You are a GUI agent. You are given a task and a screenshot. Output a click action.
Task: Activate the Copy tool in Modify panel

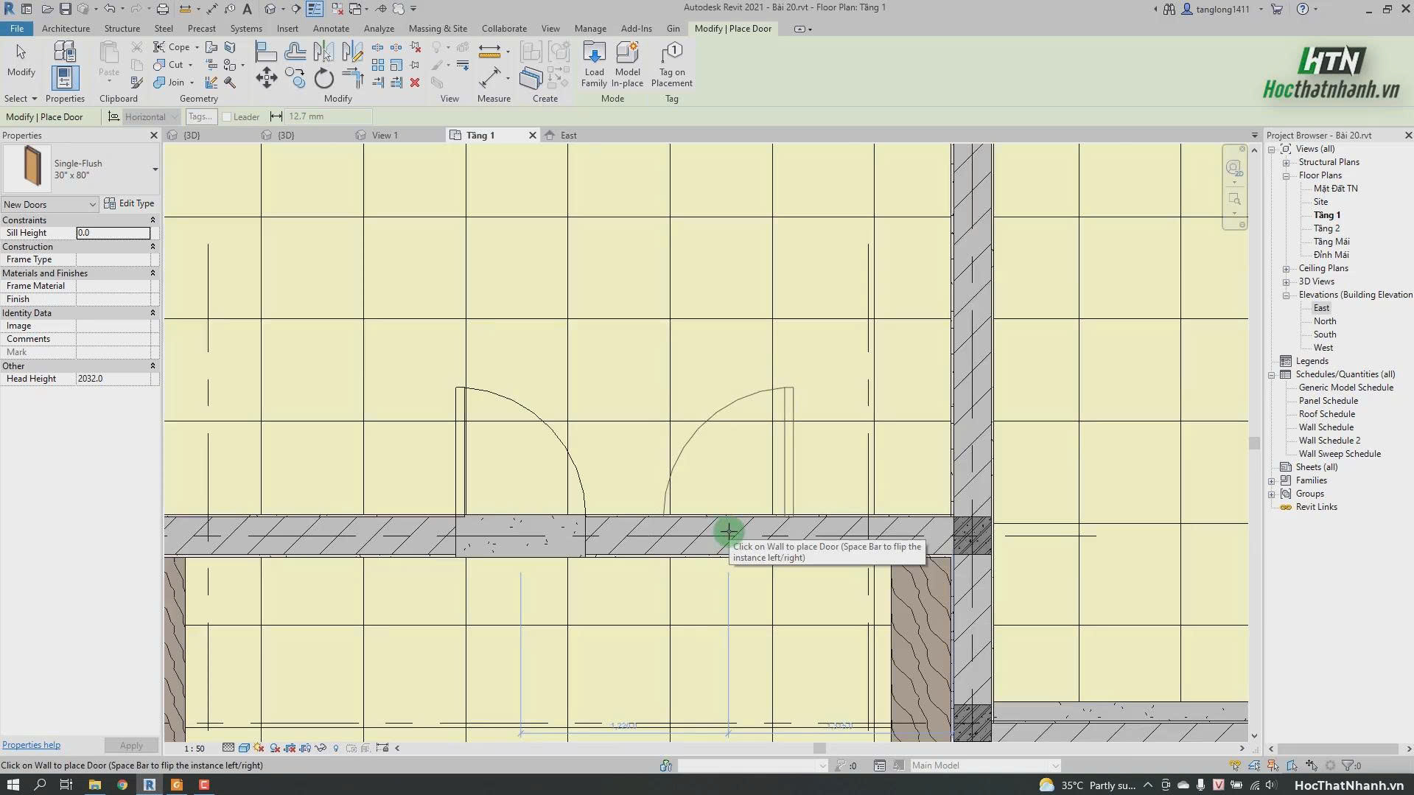[295, 78]
